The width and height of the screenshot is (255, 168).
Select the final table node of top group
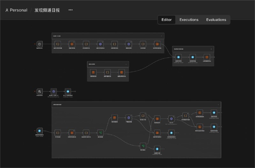coord(157,44)
